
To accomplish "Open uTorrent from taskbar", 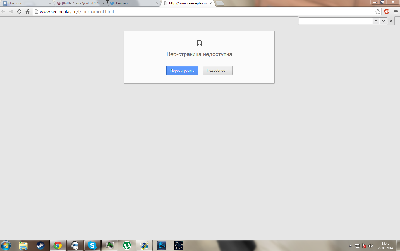I will tap(127, 246).
